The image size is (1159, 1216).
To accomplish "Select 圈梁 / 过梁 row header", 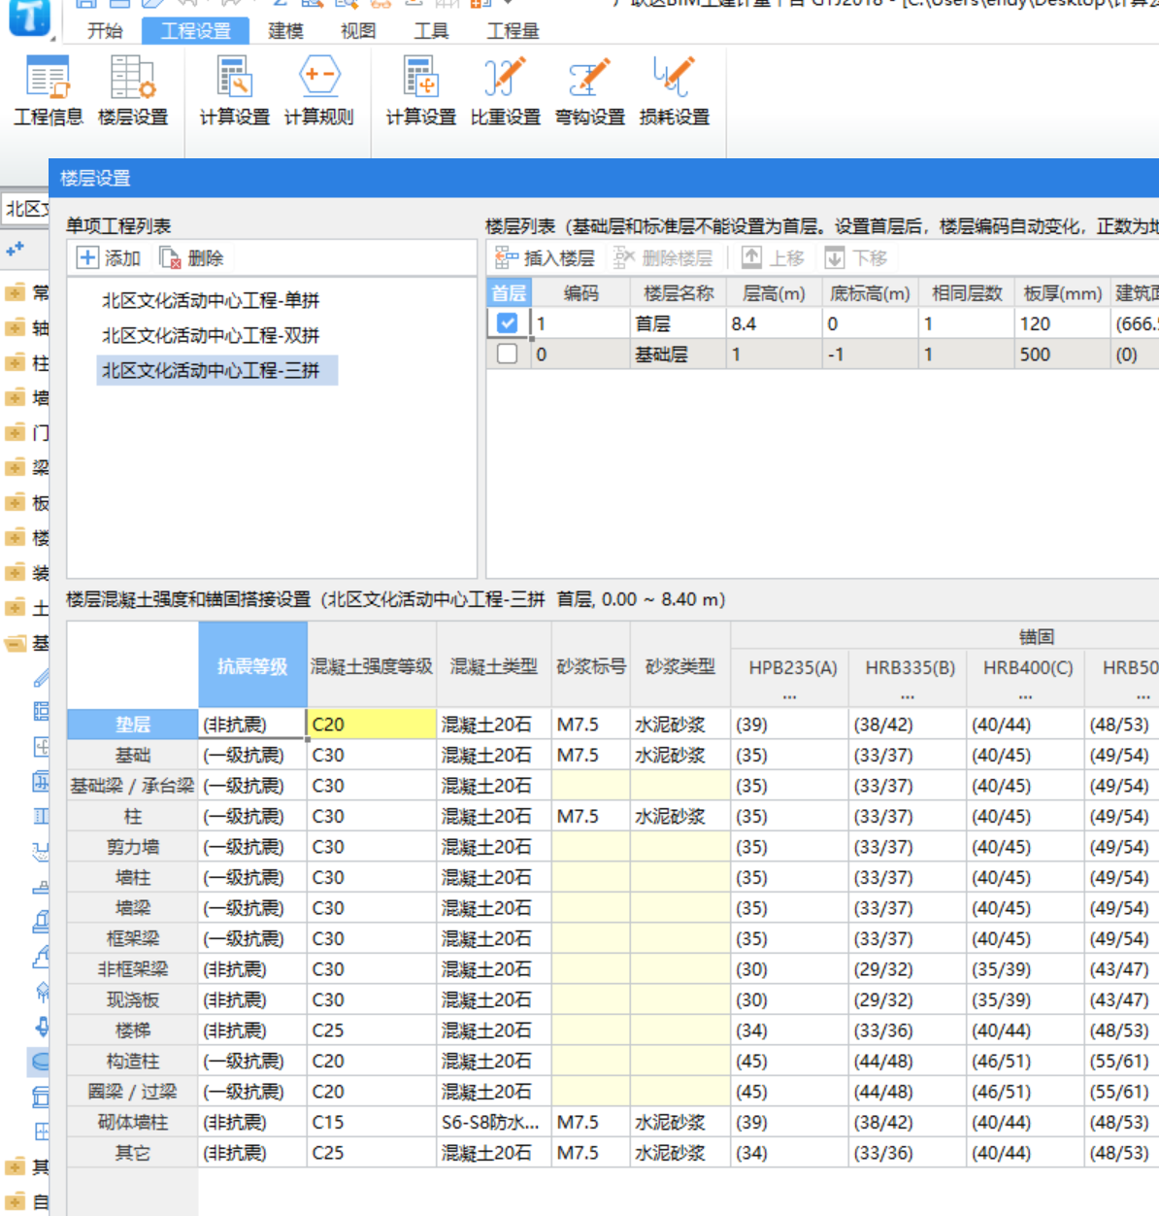I will [133, 1092].
